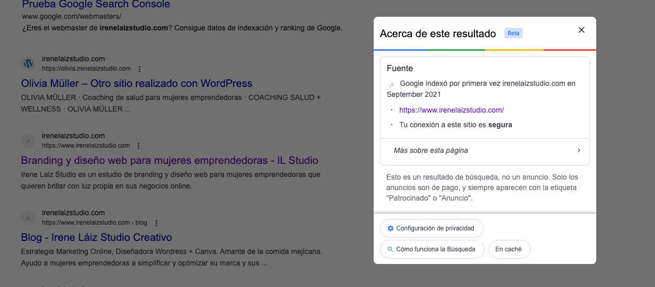Open Blog - Irene Láiz Studio Creativo result
655x287 pixels.
[97, 237]
